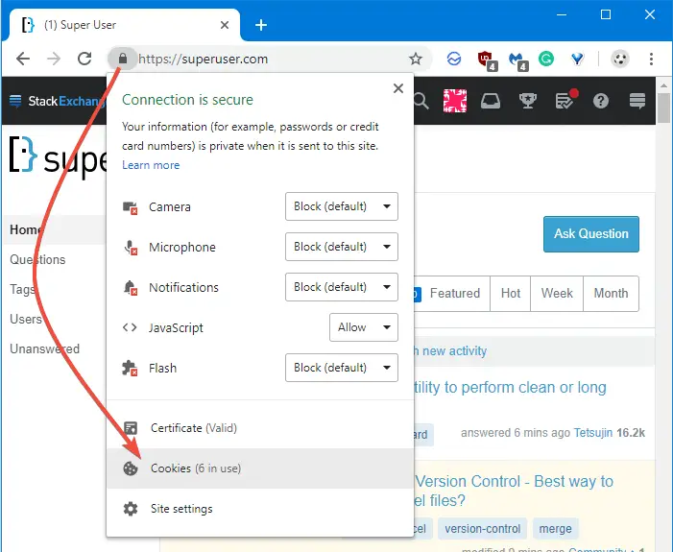Open the Microphone permission dropdown

[342, 247]
